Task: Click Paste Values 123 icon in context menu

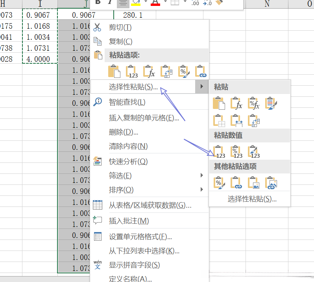Action: point(132,71)
